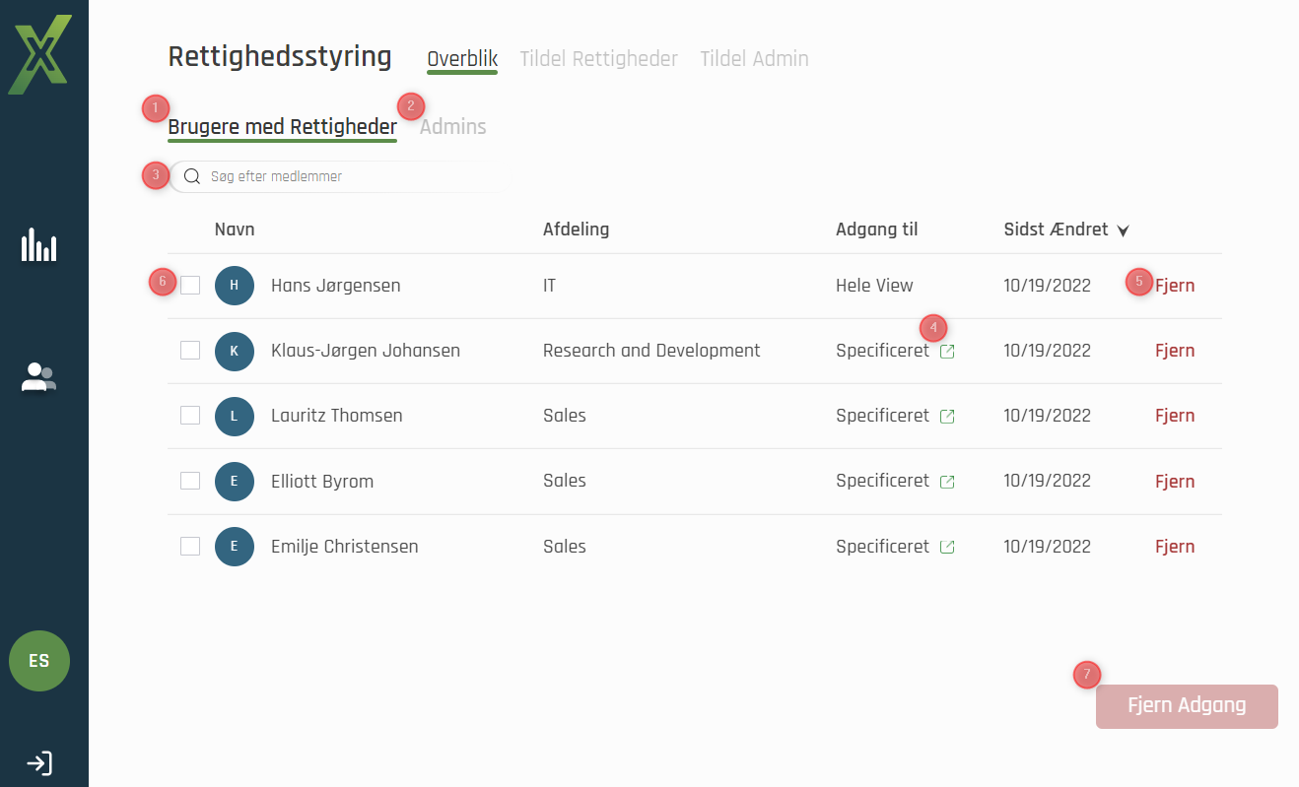Open the bar chart statistics sidebar icon
This screenshot has width=1299, height=787.
tap(39, 245)
